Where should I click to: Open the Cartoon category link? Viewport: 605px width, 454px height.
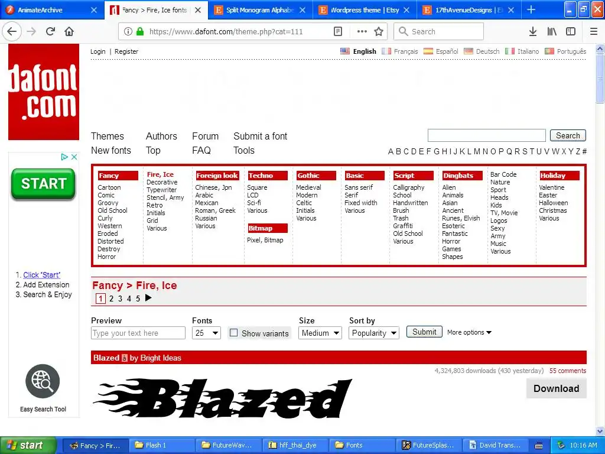109,187
